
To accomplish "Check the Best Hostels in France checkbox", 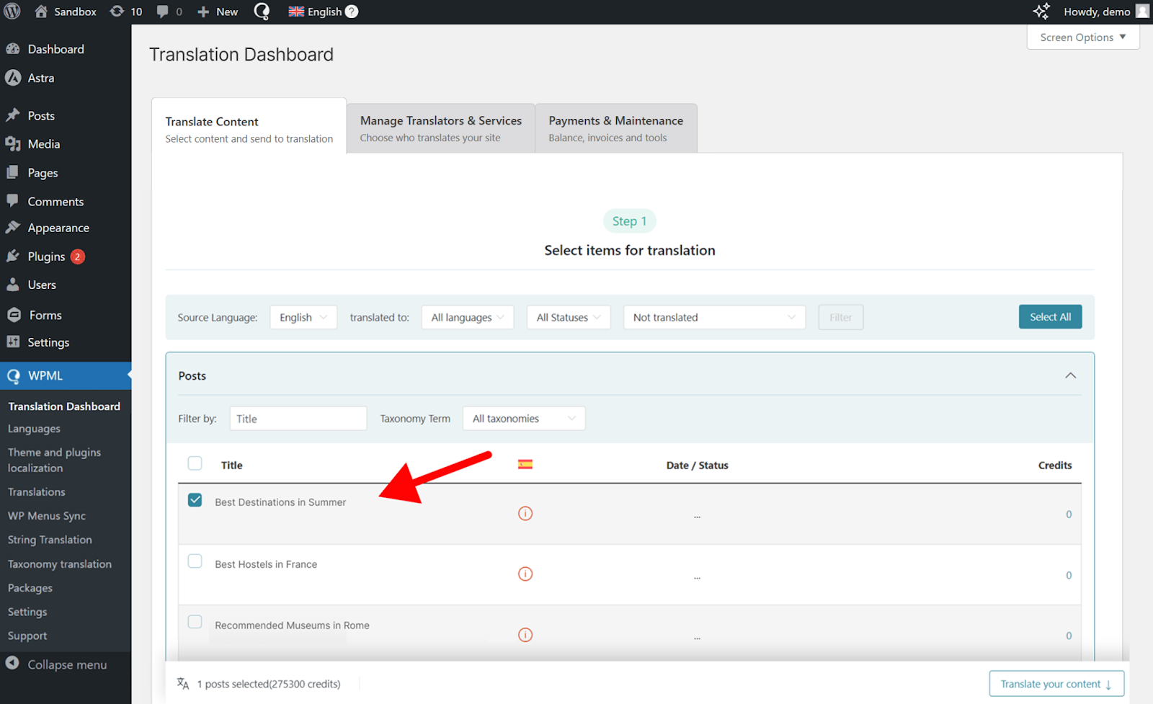I will (x=195, y=561).
